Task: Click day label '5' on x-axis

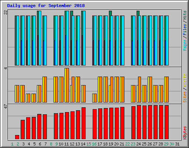Action: pos(34,144)
